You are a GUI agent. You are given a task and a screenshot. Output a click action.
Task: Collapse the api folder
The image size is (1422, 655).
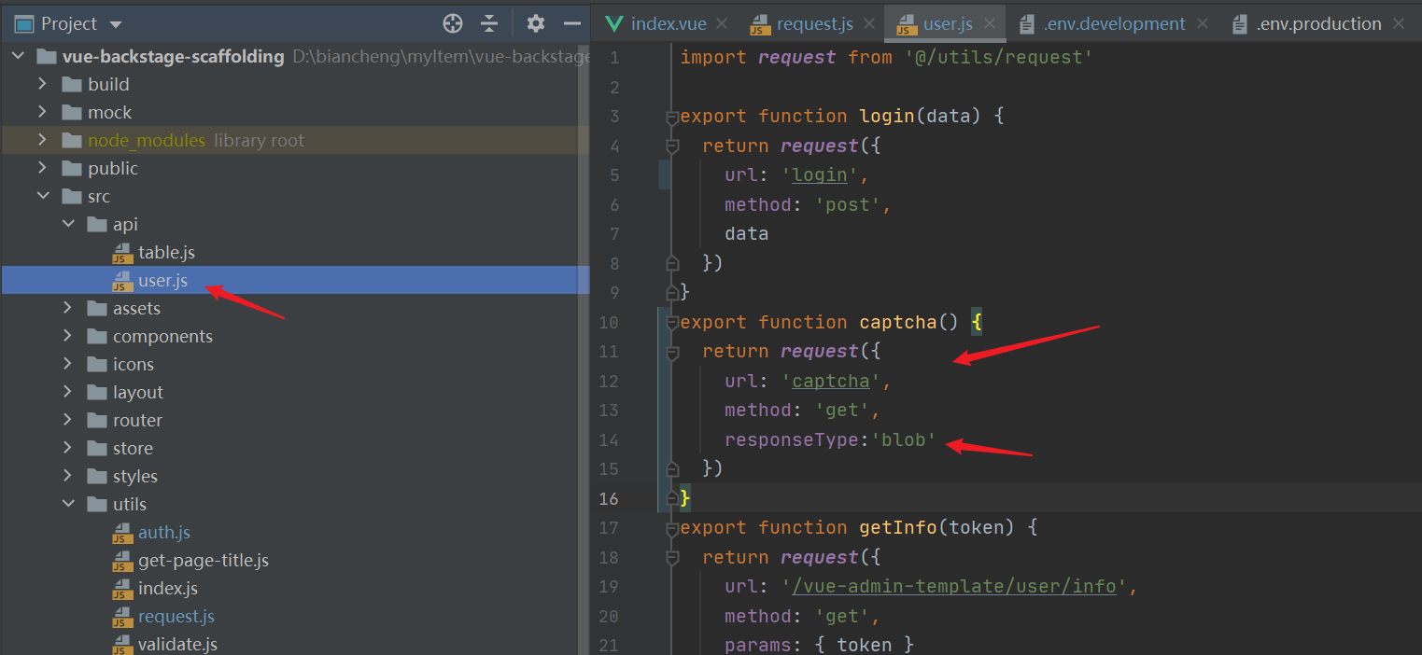click(x=68, y=224)
